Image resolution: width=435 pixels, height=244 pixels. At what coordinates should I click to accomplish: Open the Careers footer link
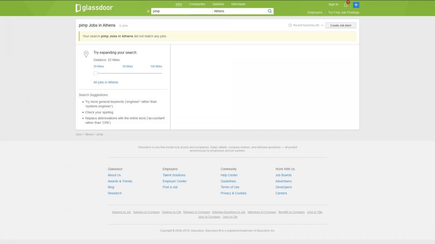click(281, 193)
